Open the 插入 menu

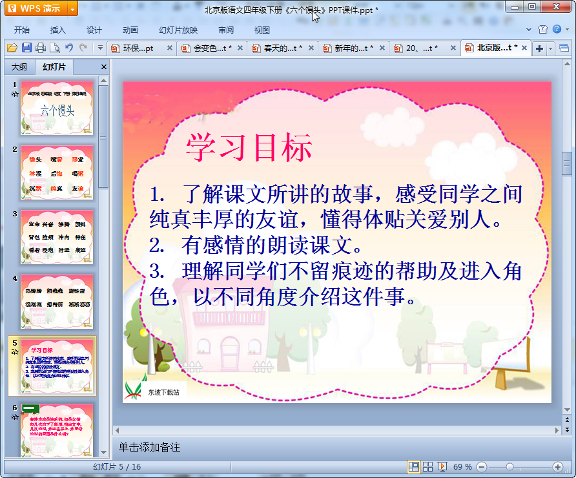(57, 30)
